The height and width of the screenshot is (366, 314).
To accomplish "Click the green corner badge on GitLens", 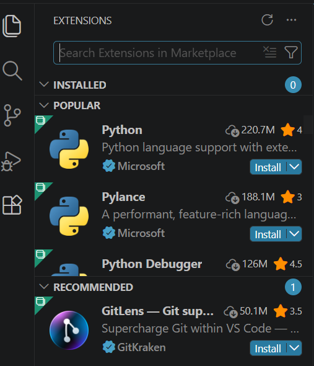I will point(41,303).
